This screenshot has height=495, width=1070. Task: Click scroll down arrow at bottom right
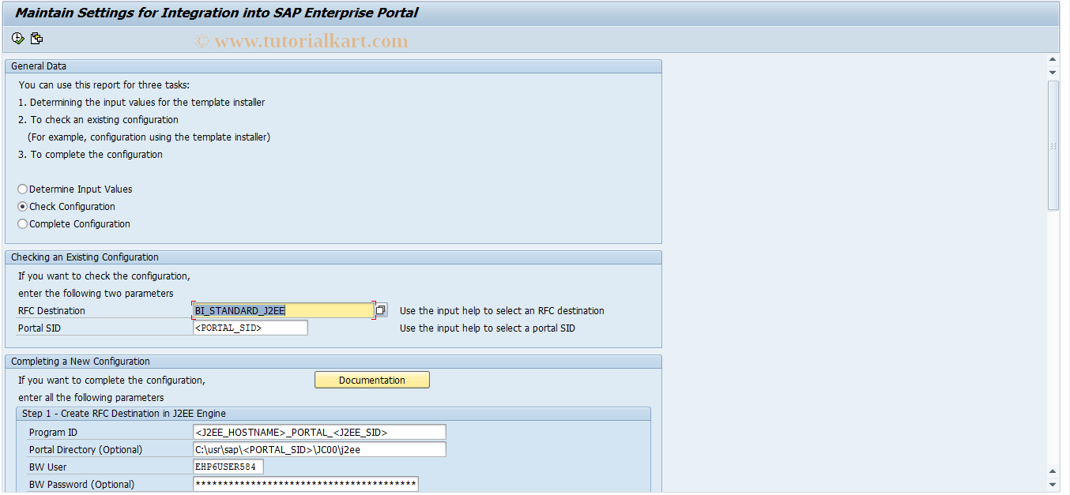pyautogui.click(x=1053, y=484)
